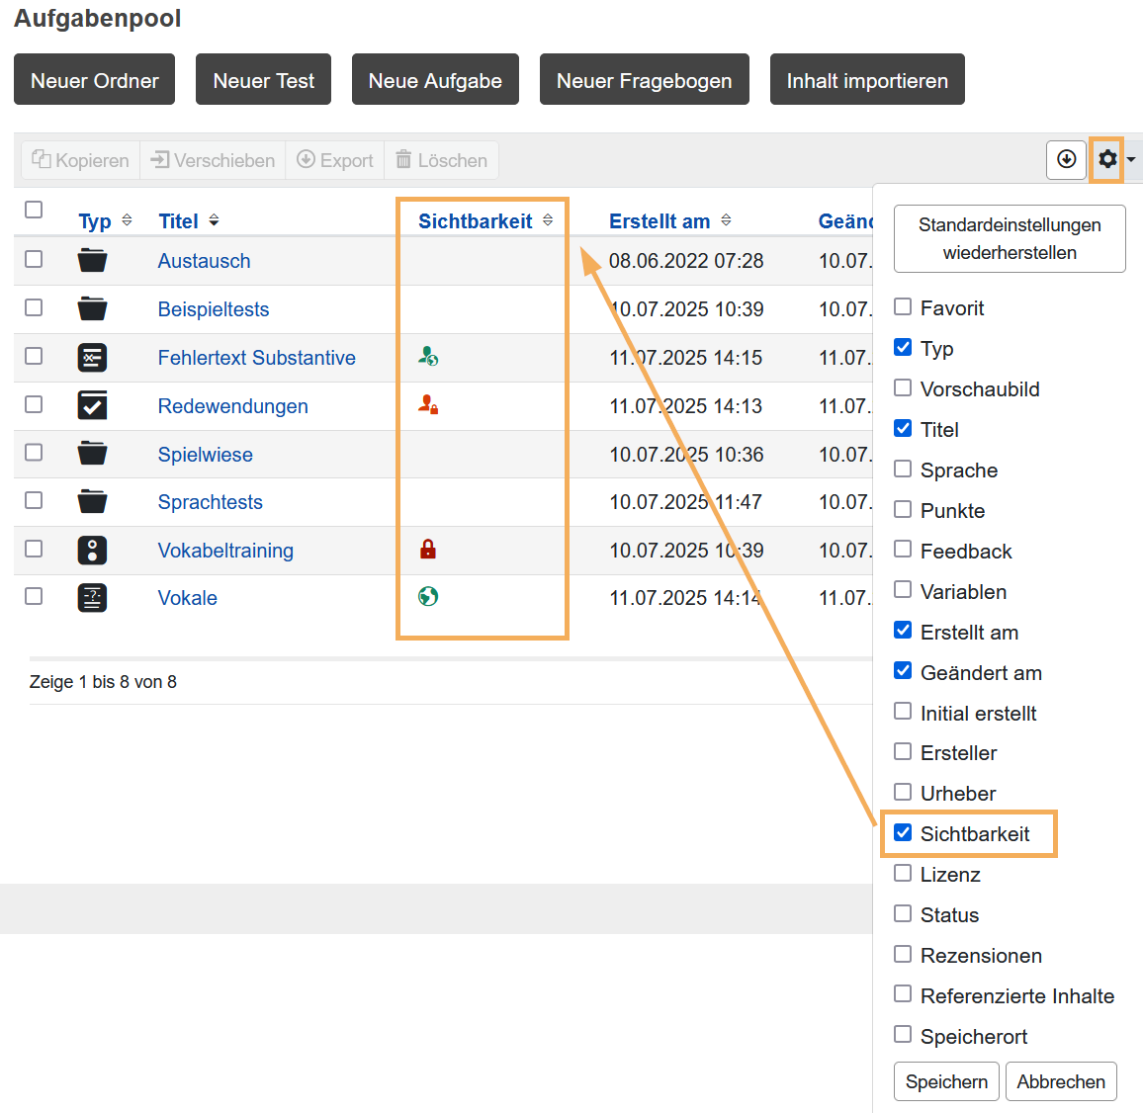1143x1113 pixels.
Task: Click the Vokabeltraining task type icon
Action: pyautogui.click(x=92, y=550)
